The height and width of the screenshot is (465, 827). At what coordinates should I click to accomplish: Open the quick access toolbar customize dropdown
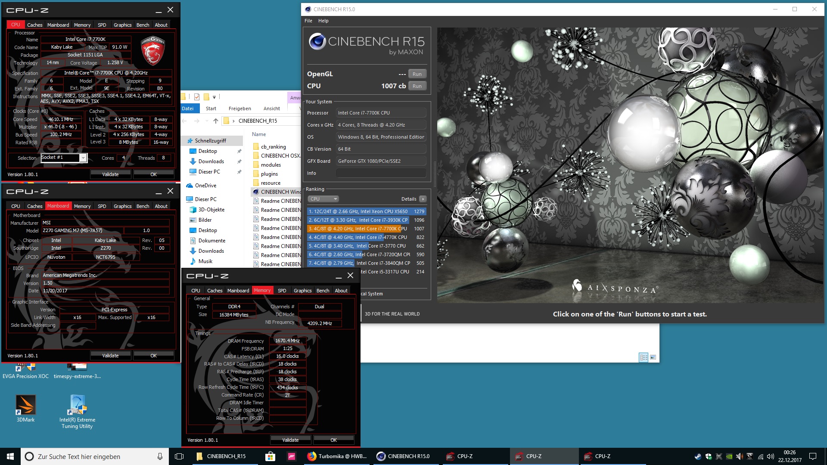point(214,97)
